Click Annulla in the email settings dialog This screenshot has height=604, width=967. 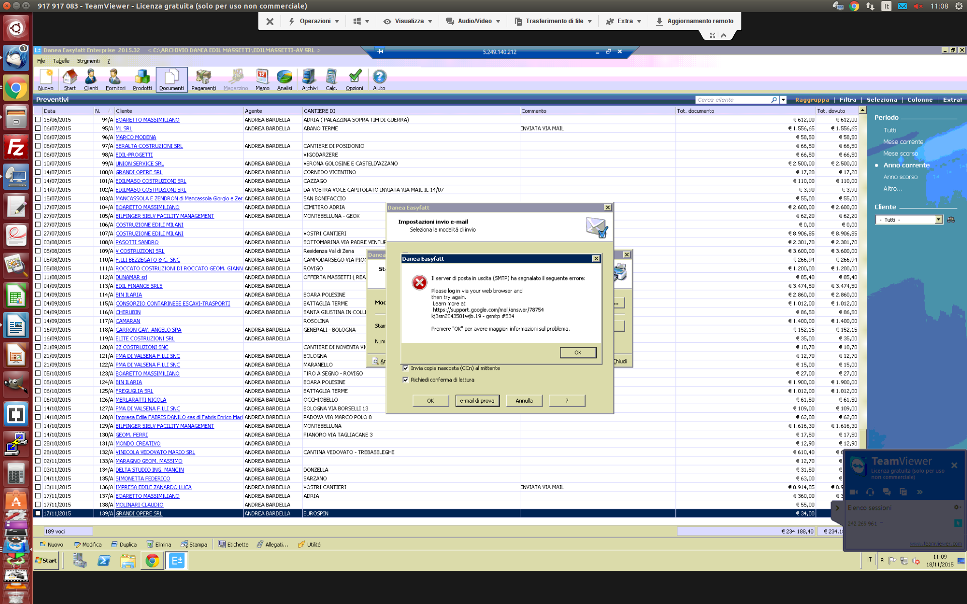coord(524,401)
